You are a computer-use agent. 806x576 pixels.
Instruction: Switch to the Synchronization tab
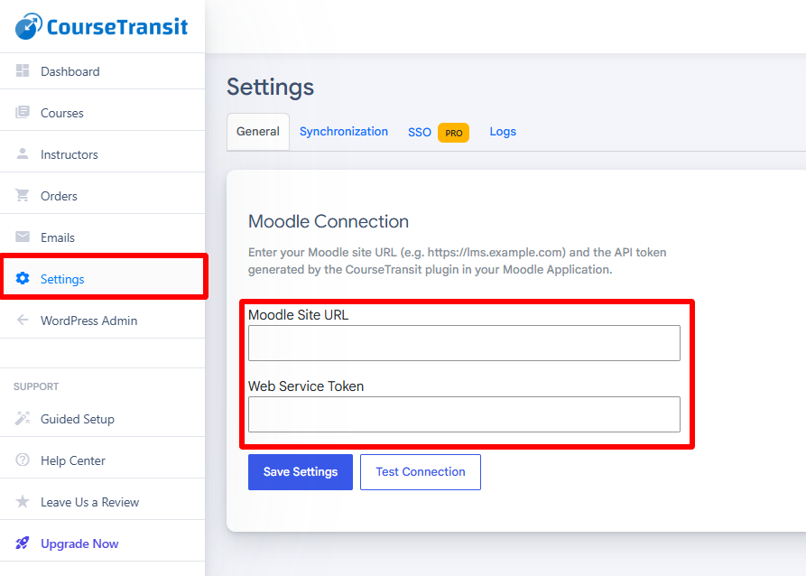coord(343,132)
